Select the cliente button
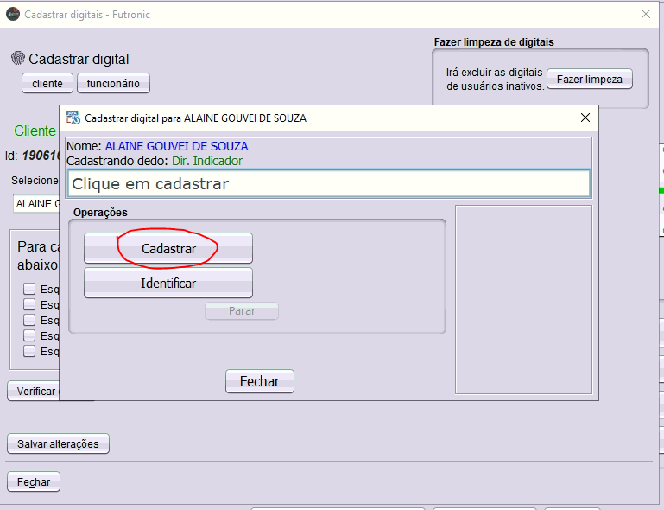This screenshot has width=664, height=510. [47, 83]
